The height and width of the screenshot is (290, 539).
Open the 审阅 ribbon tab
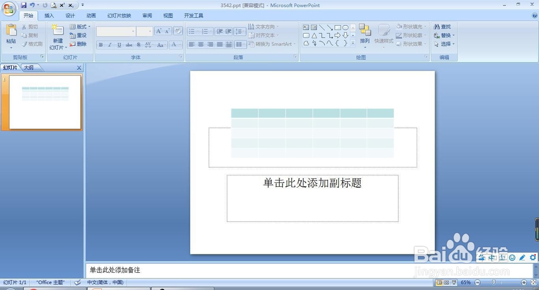point(147,16)
